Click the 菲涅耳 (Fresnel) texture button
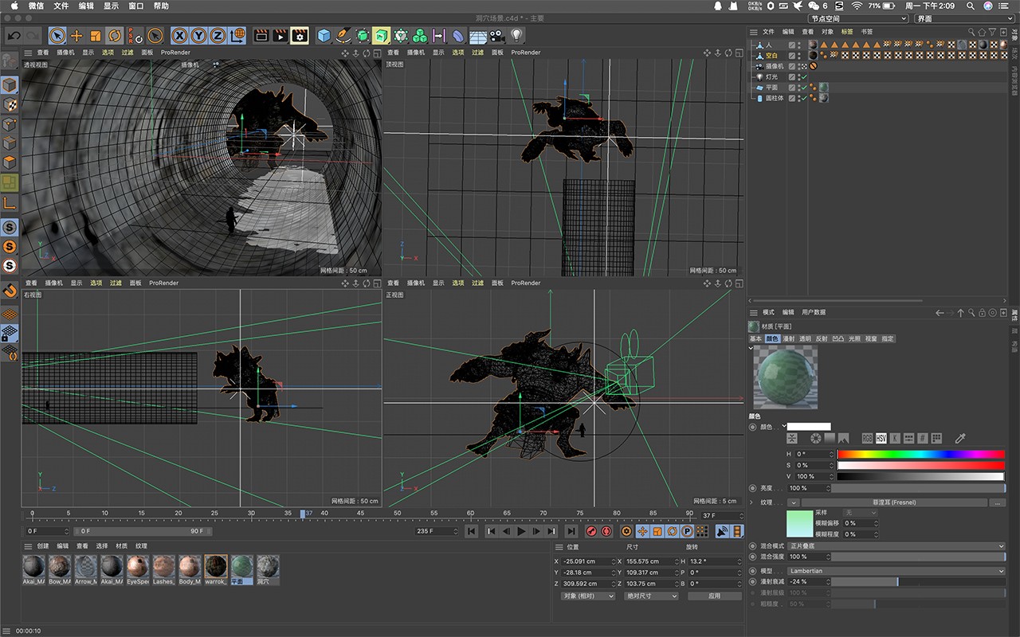This screenshot has width=1020, height=637. click(893, 502)
